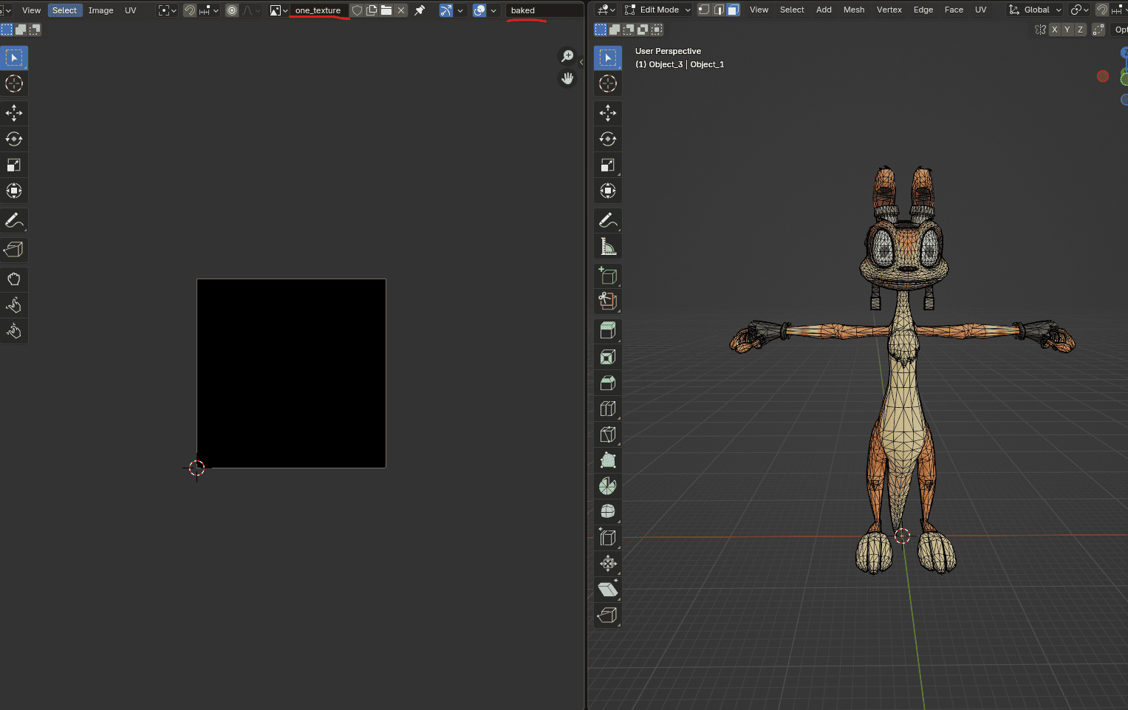Enable Z axis mesh mirror
This screenshot has width=1128, height=710.
click(x=1080, y=30)
